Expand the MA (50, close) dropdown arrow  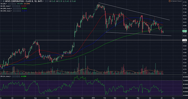(x=11, y=6)
